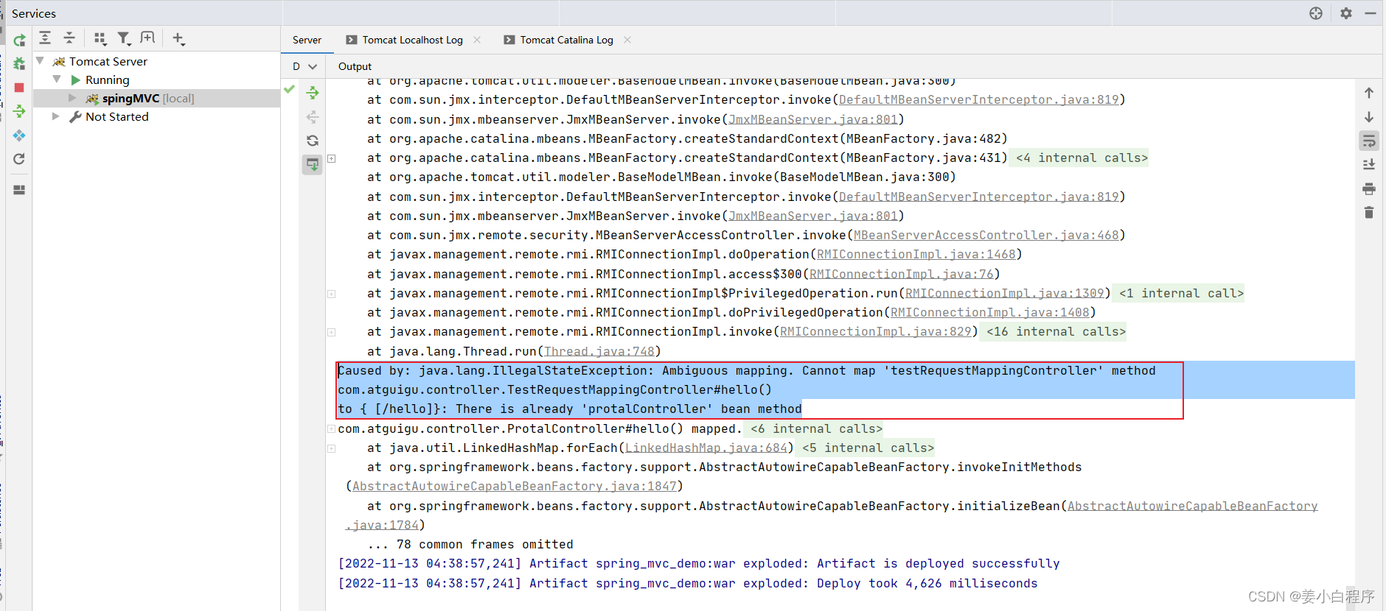1386x611 pixels.
Task: Click the green deploy arrow next to output
Action: coord(313,93)
